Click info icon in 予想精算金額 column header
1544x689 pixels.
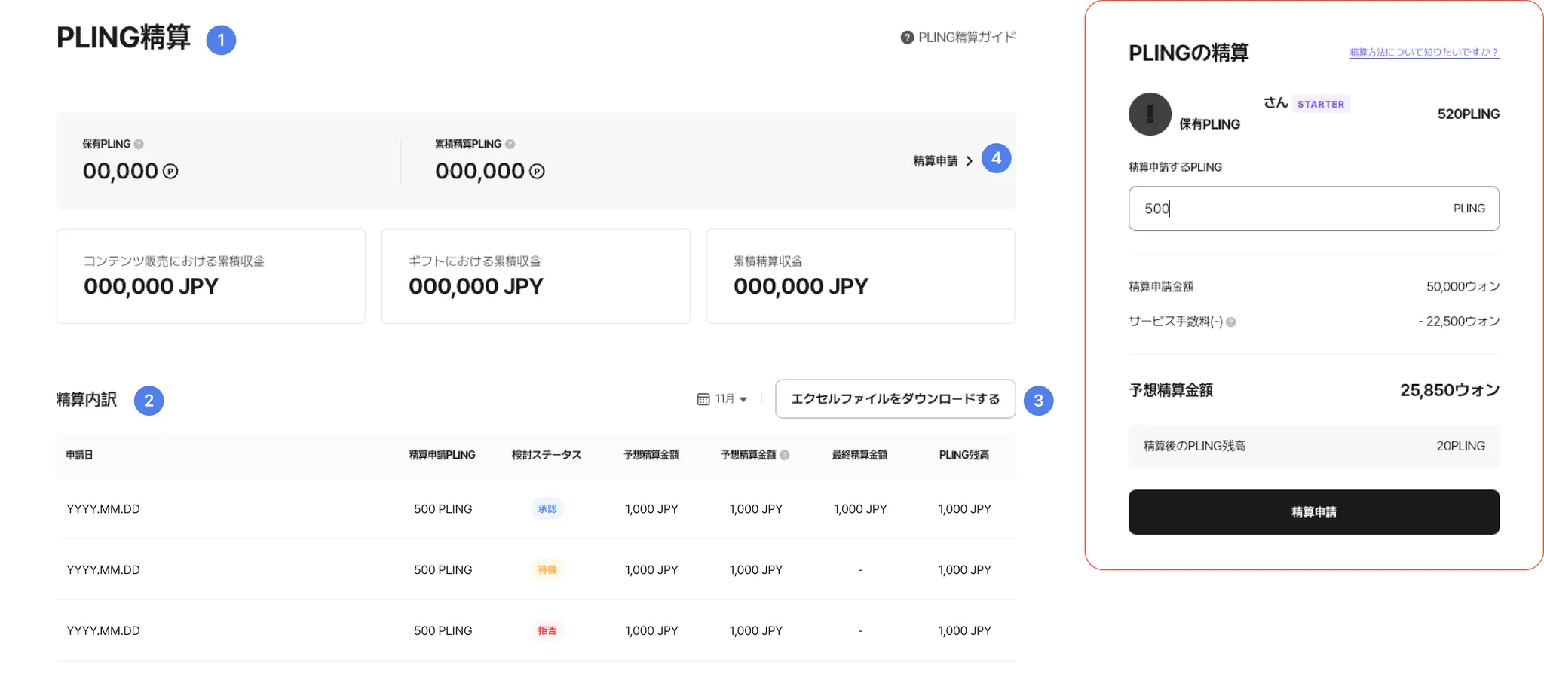(785, 455)
